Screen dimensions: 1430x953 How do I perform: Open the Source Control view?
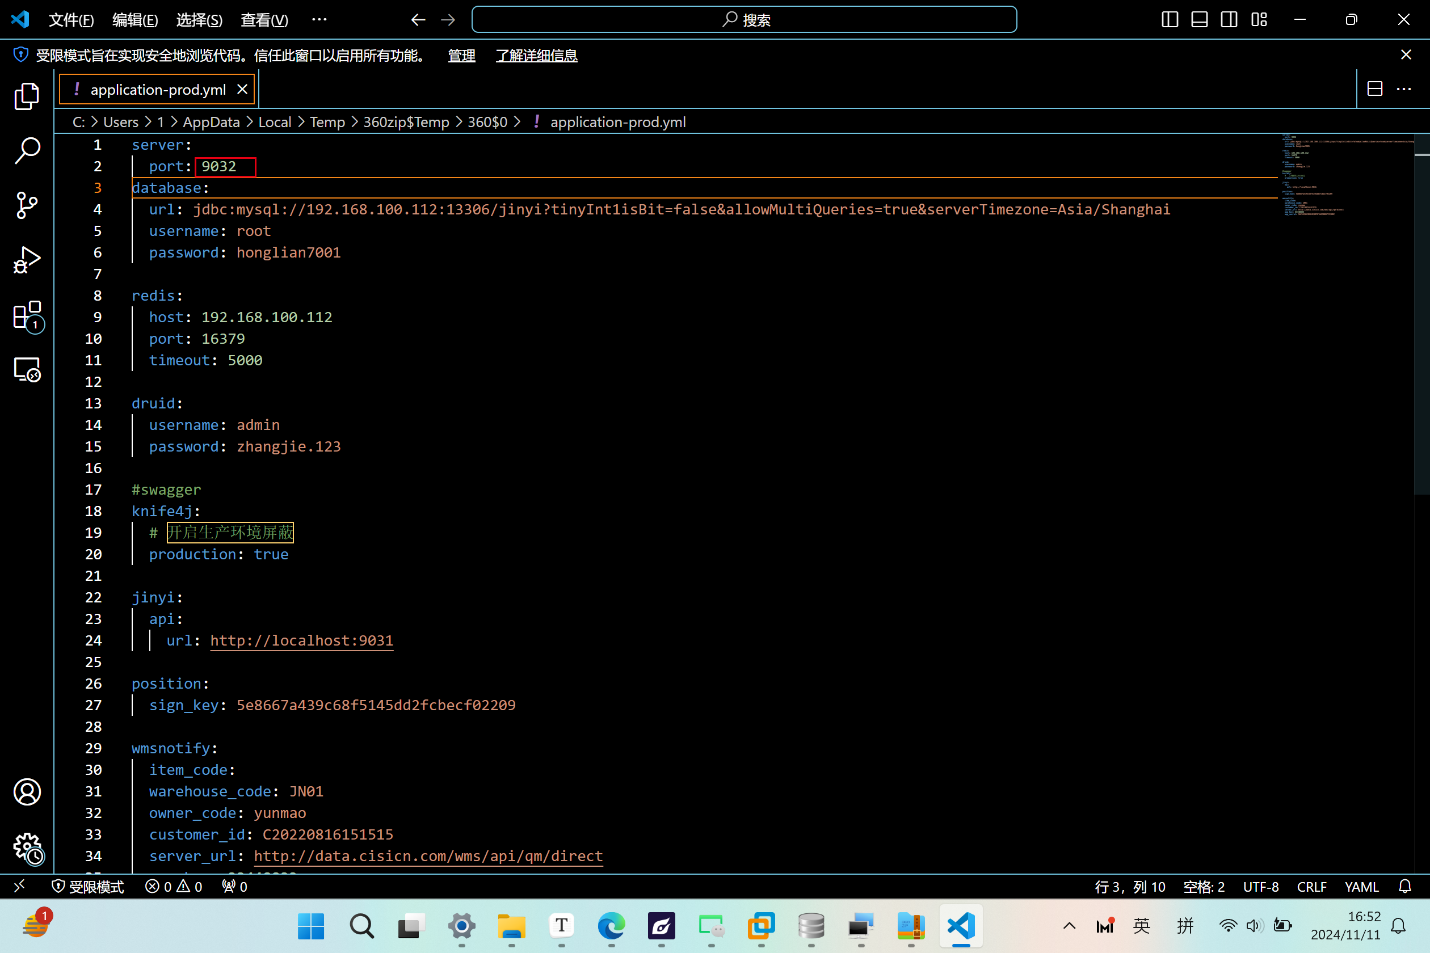tap(27, 205)
